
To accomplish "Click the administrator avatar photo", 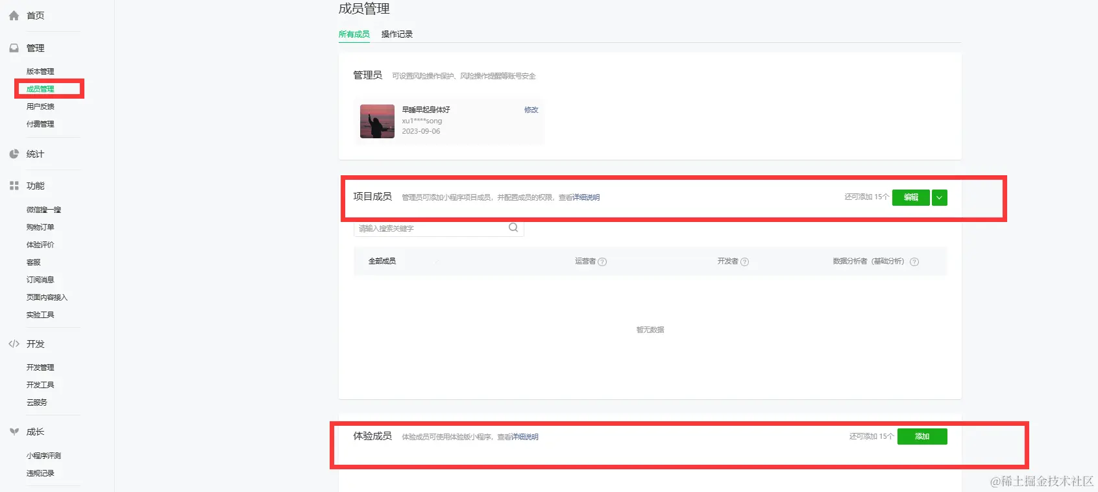I will (x=377, y=121).
